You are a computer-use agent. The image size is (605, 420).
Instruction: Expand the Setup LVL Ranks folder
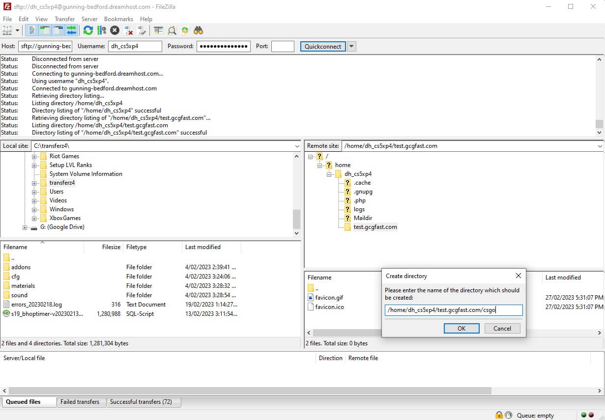pyautogui.click(x=34, y=165)
